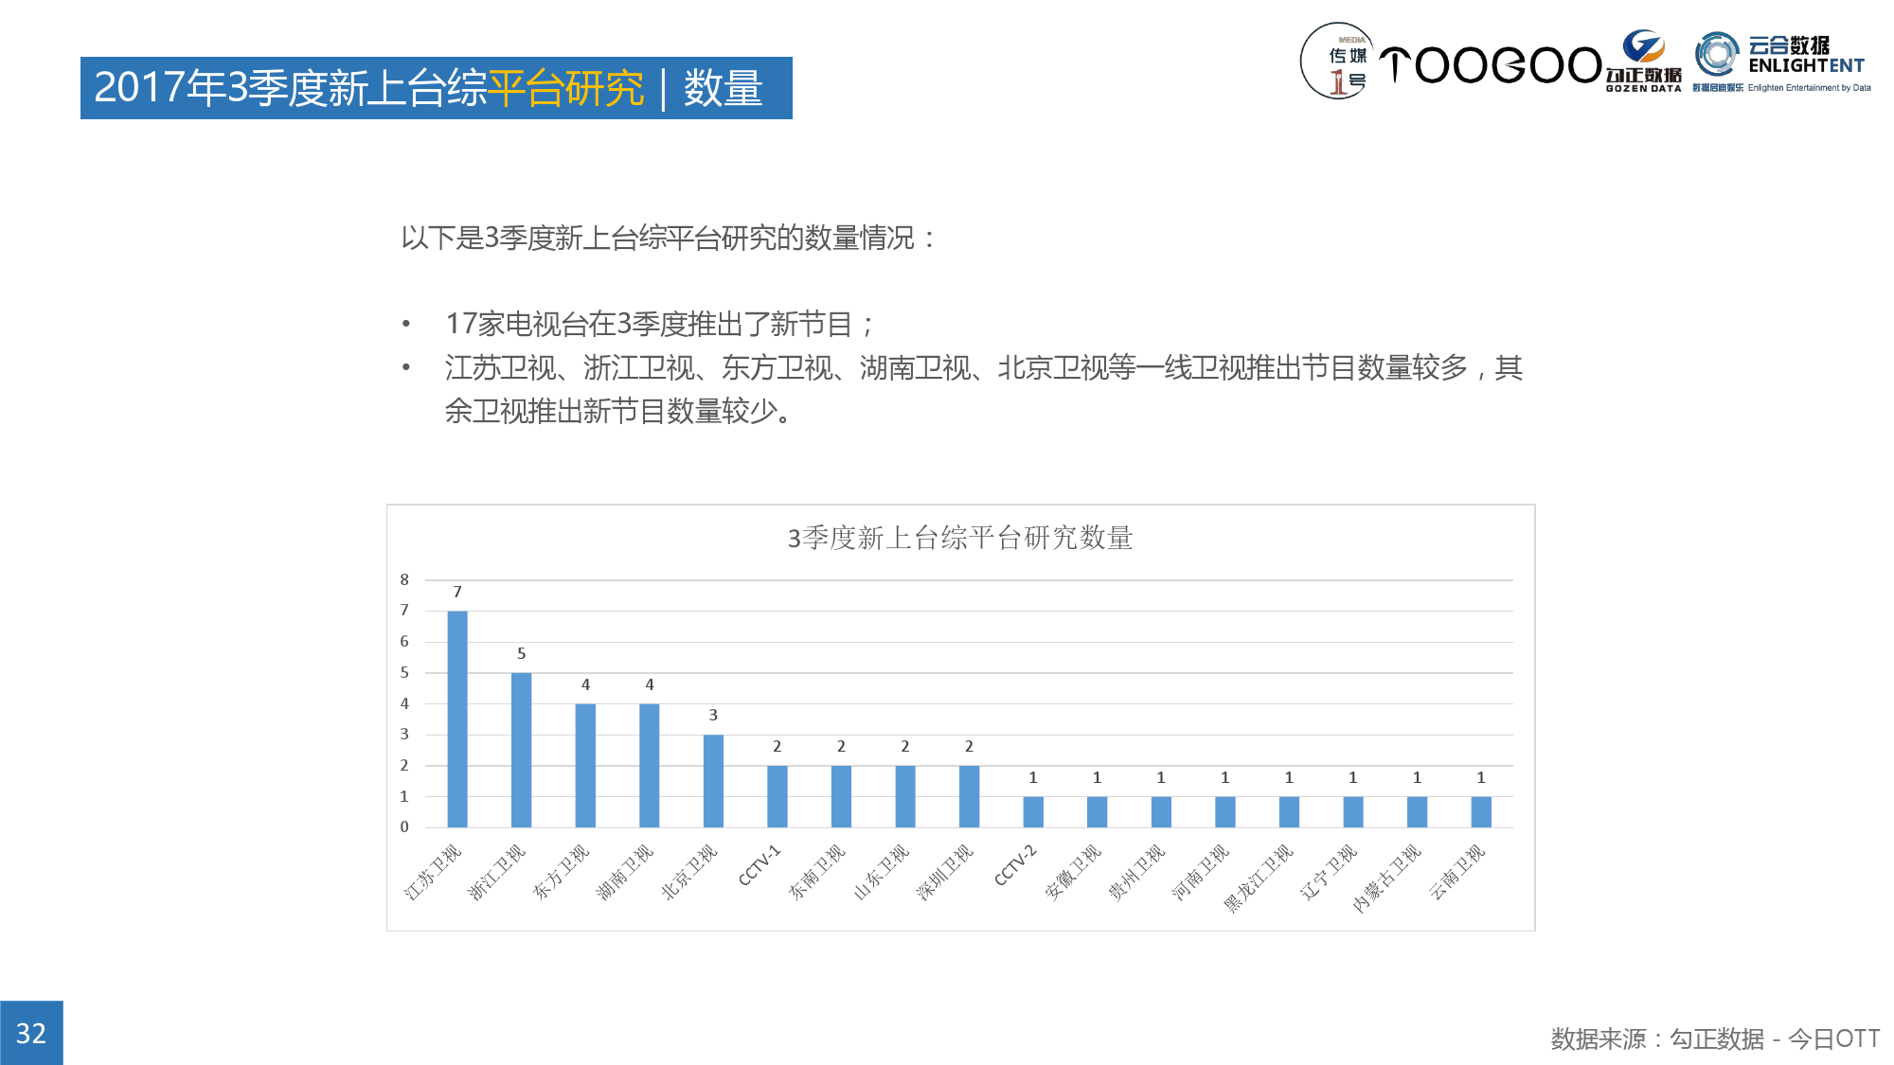
Task: Click the CCTV-1 bar
Action: (777, 796)
